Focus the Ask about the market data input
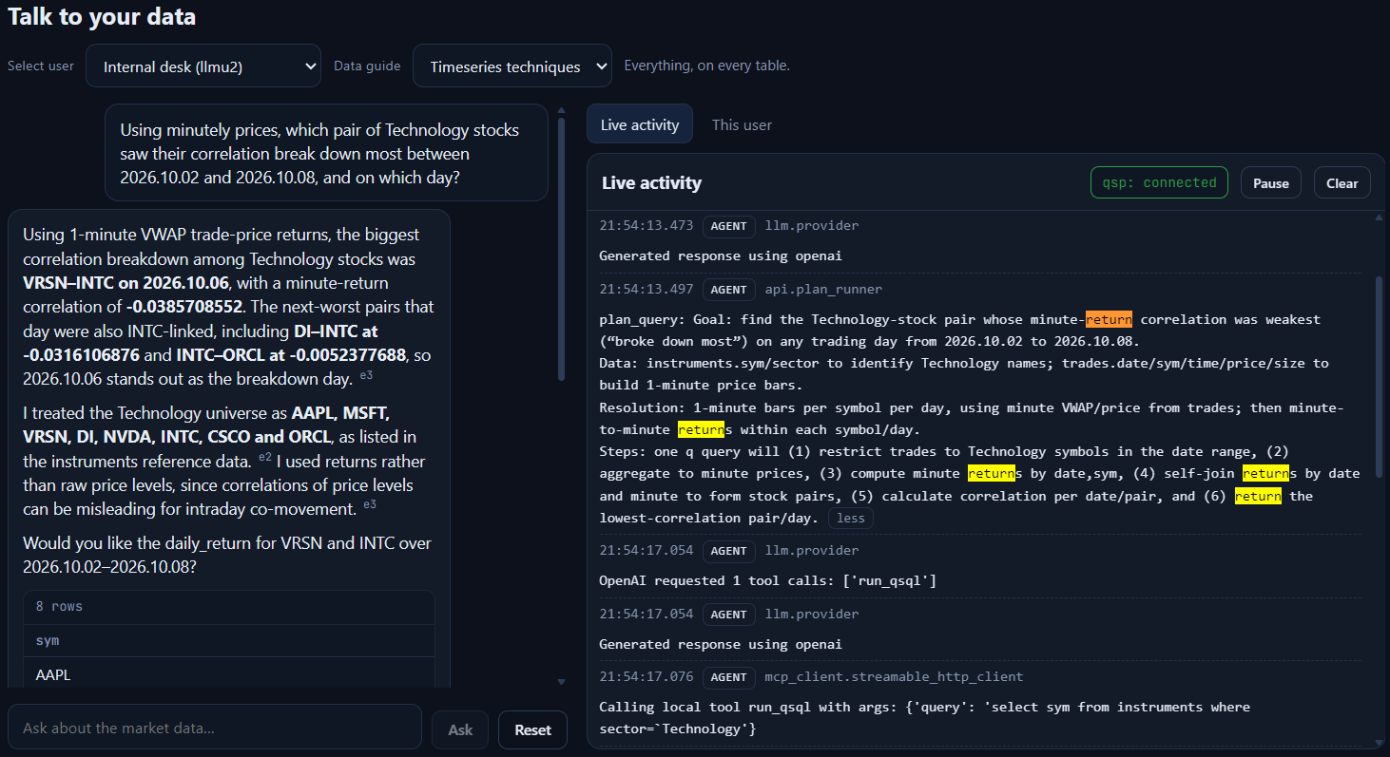The height and width of the screenshot is (757, 1390). click(214, 728)
